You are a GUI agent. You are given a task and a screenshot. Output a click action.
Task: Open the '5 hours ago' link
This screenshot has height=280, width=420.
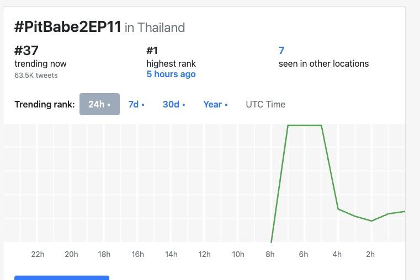tap(171, 74)
